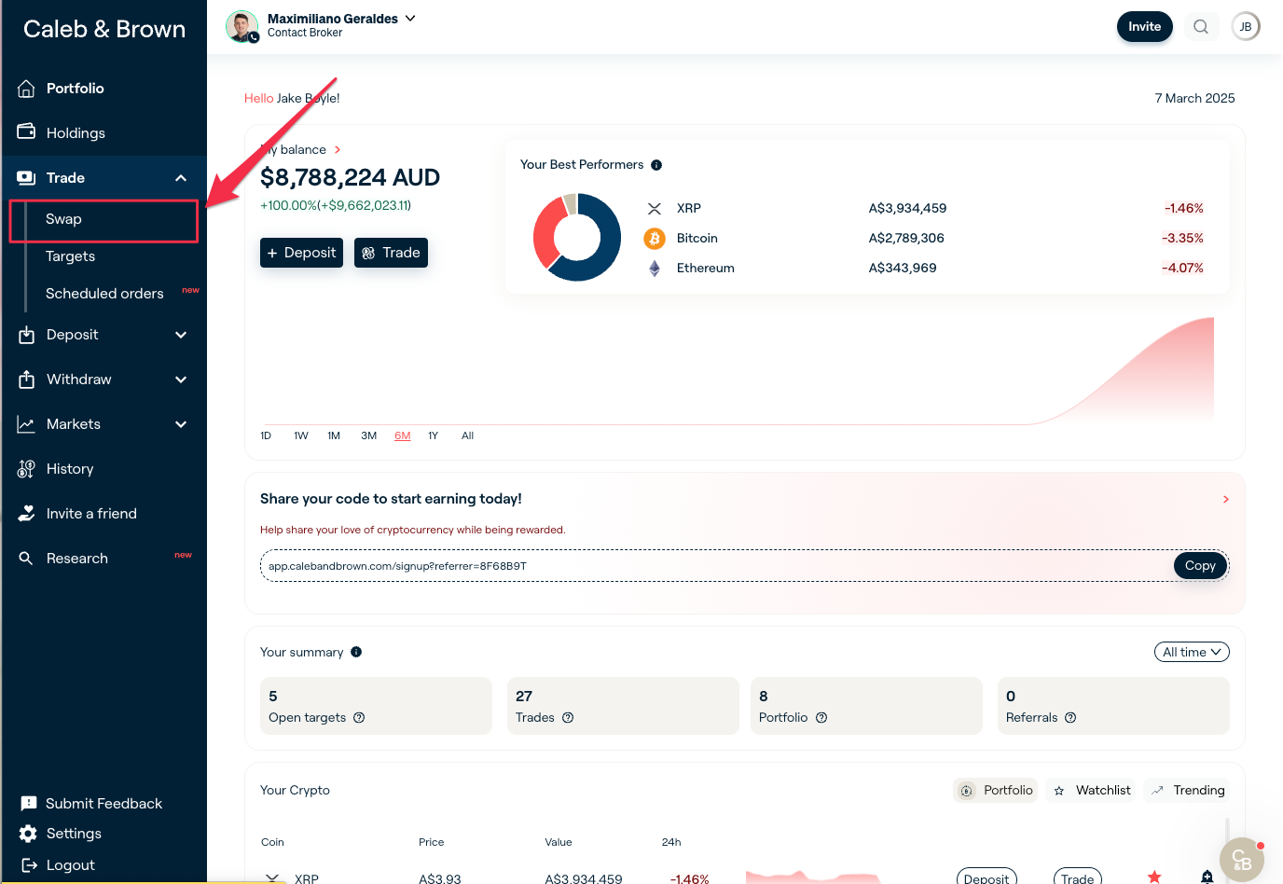Switch the chart range to 1Y
Viewport: 1283px width, 884px height.
pyautogui.click(x=433, y=436)
